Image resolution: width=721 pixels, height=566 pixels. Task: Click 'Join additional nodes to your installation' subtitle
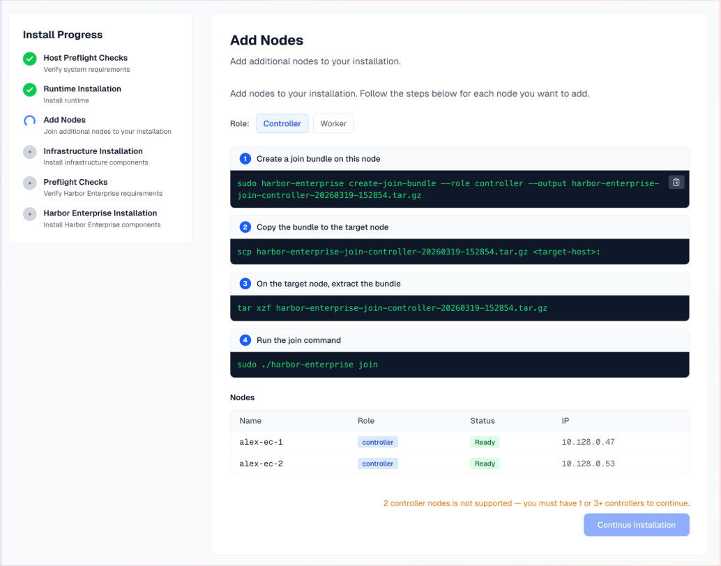[x=107, y=132]
